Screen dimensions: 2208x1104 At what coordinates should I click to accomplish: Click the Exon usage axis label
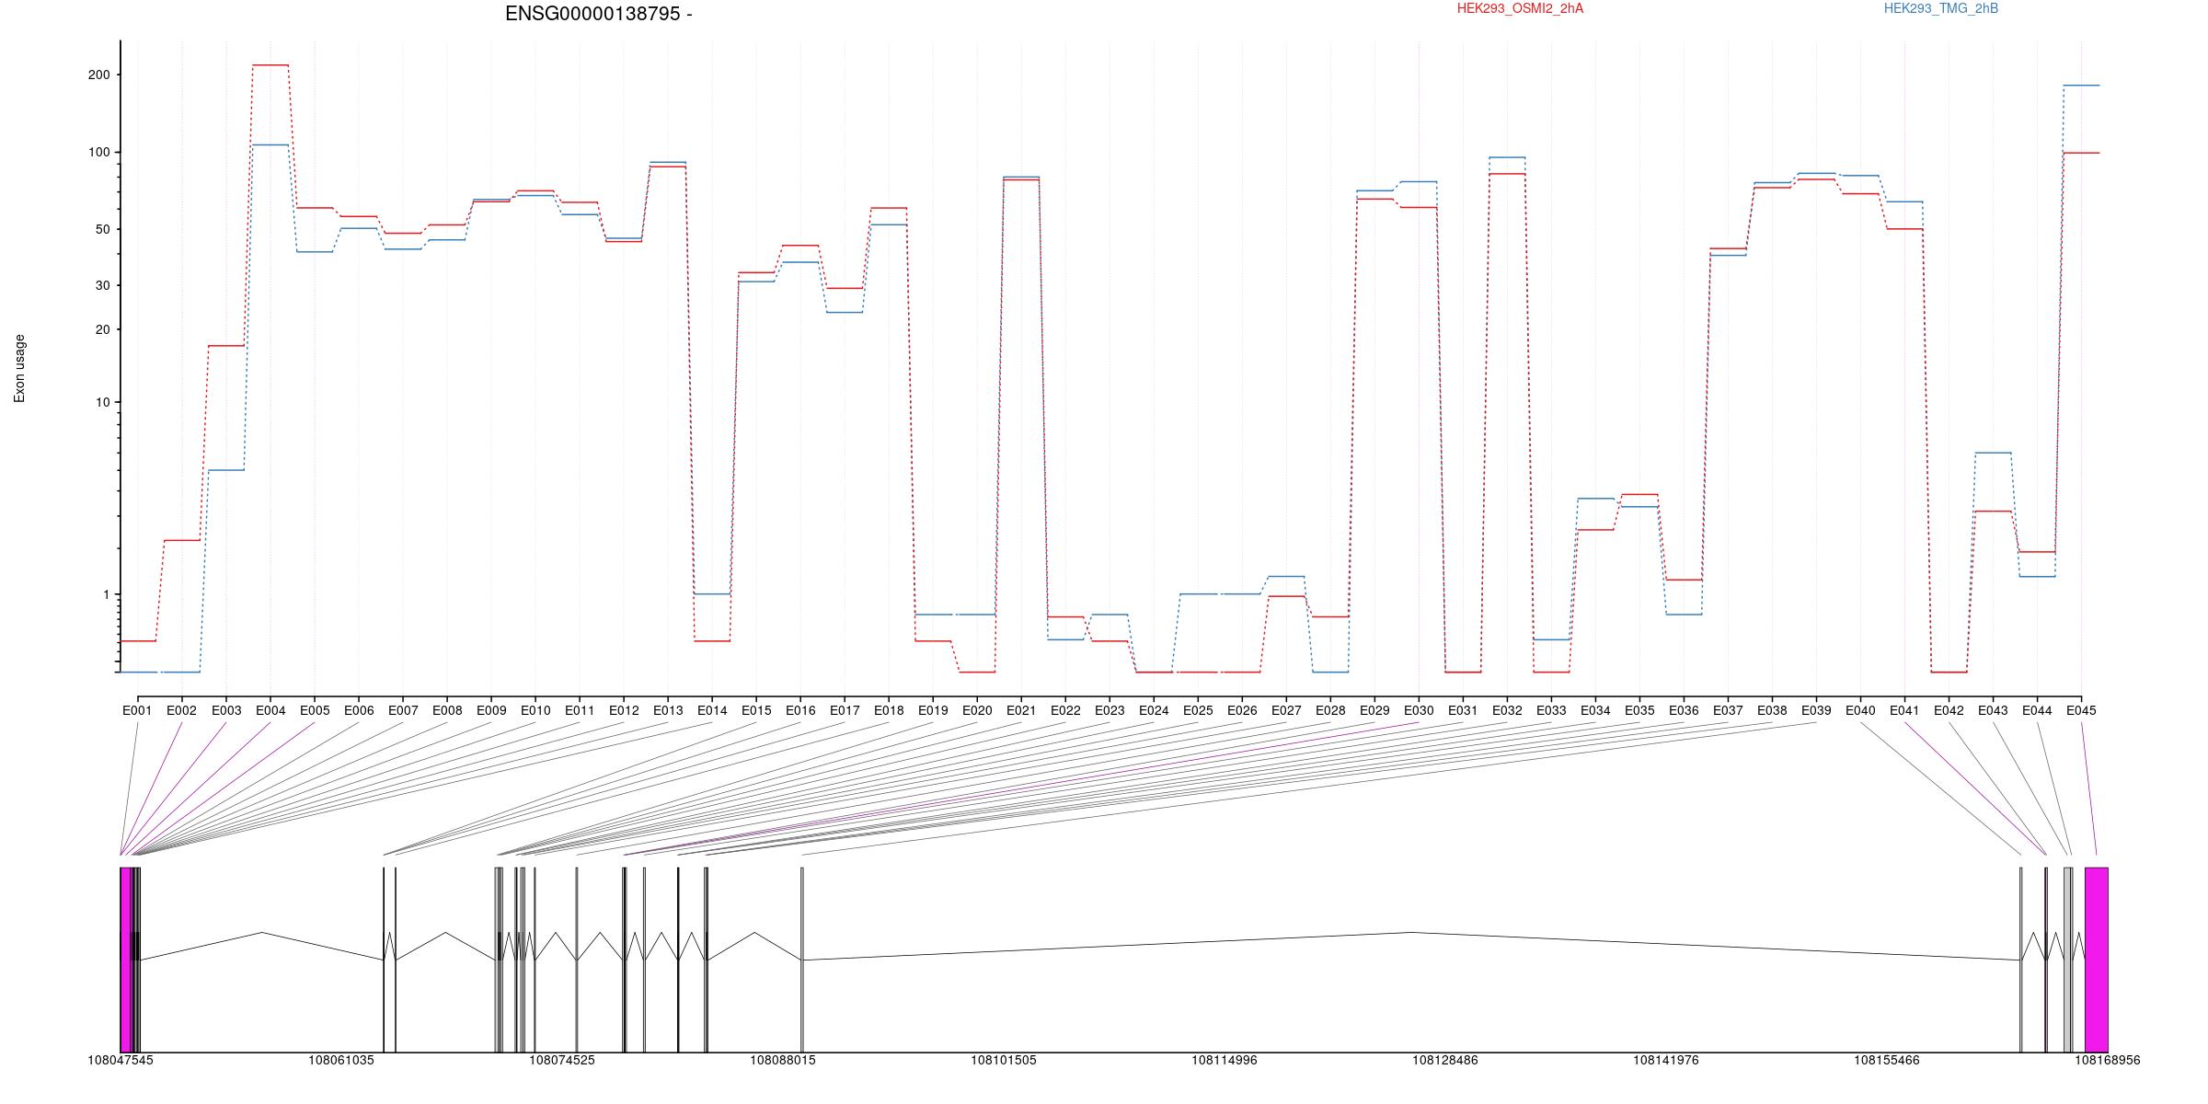tap(19, 369)
